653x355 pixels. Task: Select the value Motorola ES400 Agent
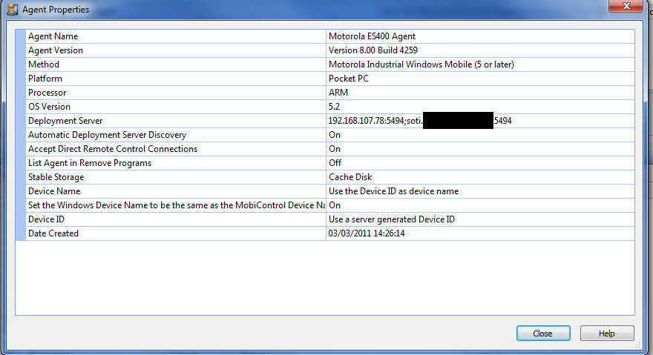tap(372, 36)
